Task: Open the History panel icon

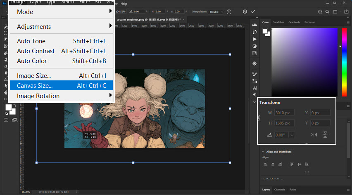Action: tap(254, 32)
